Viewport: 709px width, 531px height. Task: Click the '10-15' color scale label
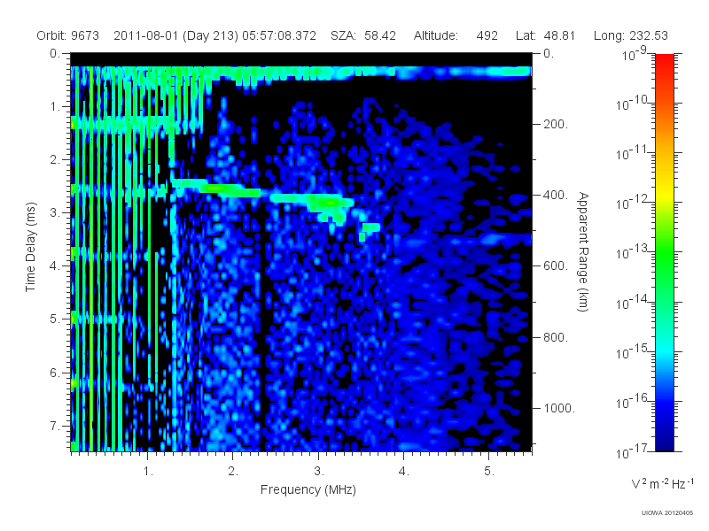point(632,351)
